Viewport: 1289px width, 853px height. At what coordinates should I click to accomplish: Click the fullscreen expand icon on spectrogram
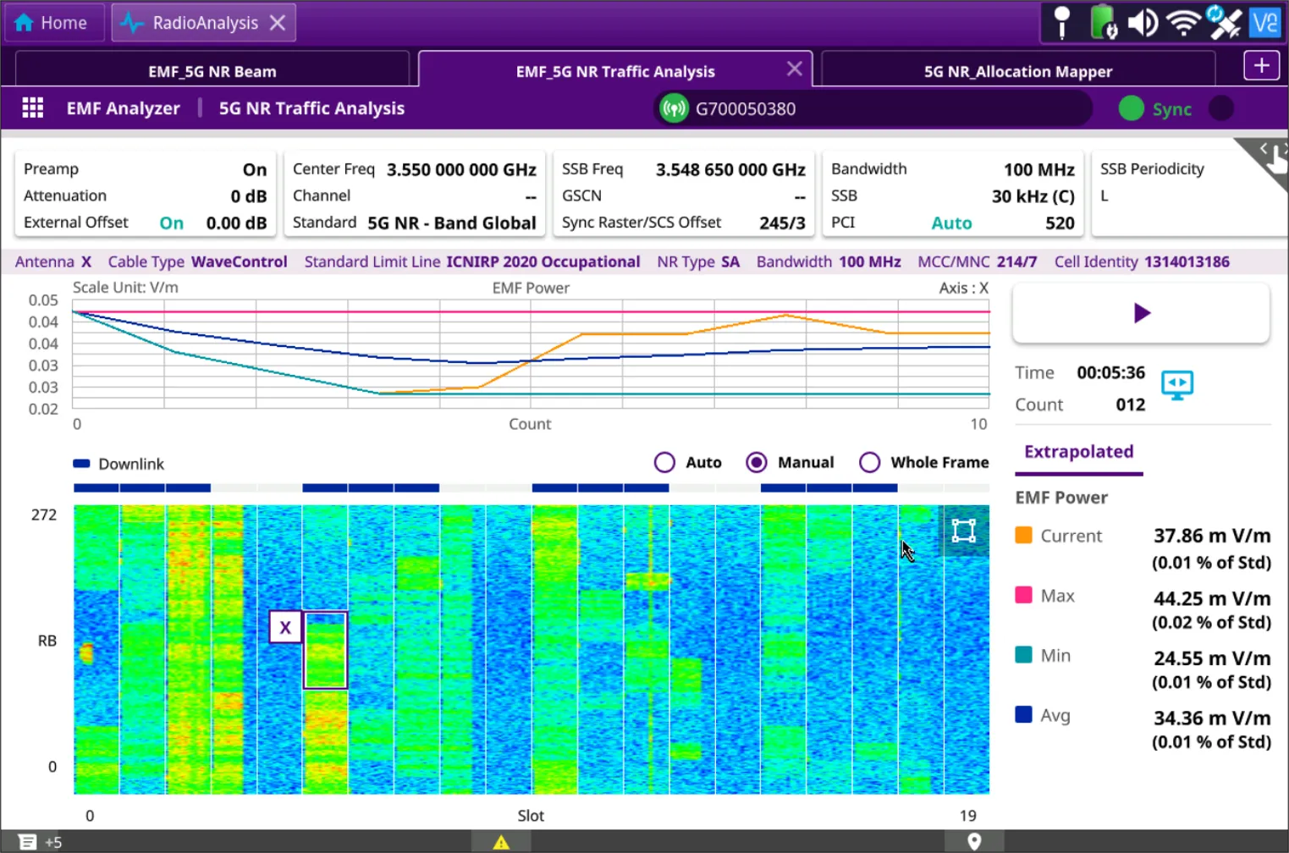963,531
